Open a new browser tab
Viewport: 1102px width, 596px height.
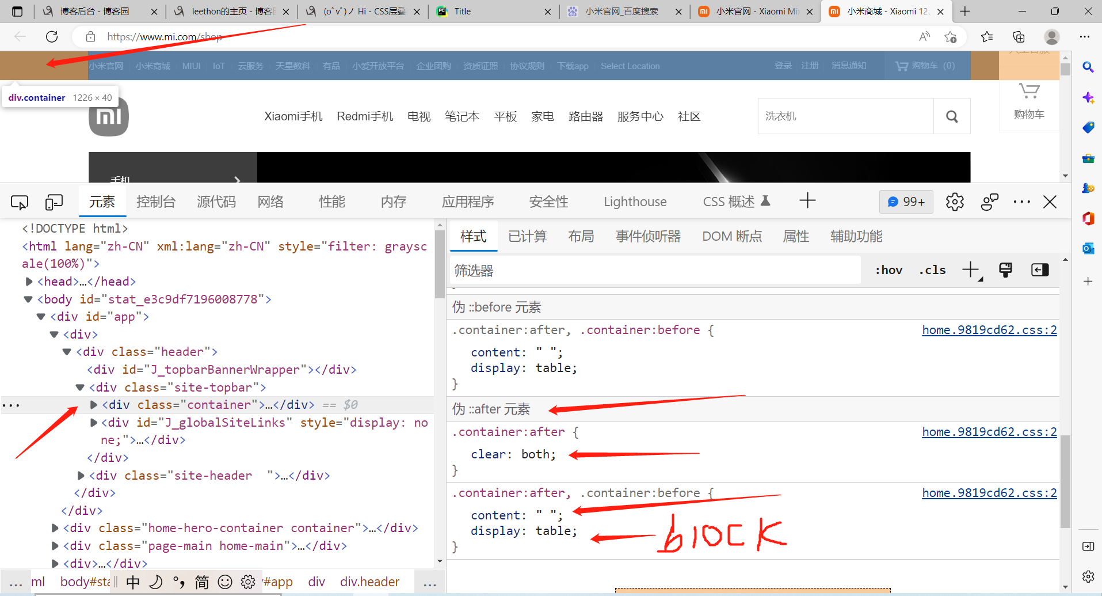click(965, 11)
